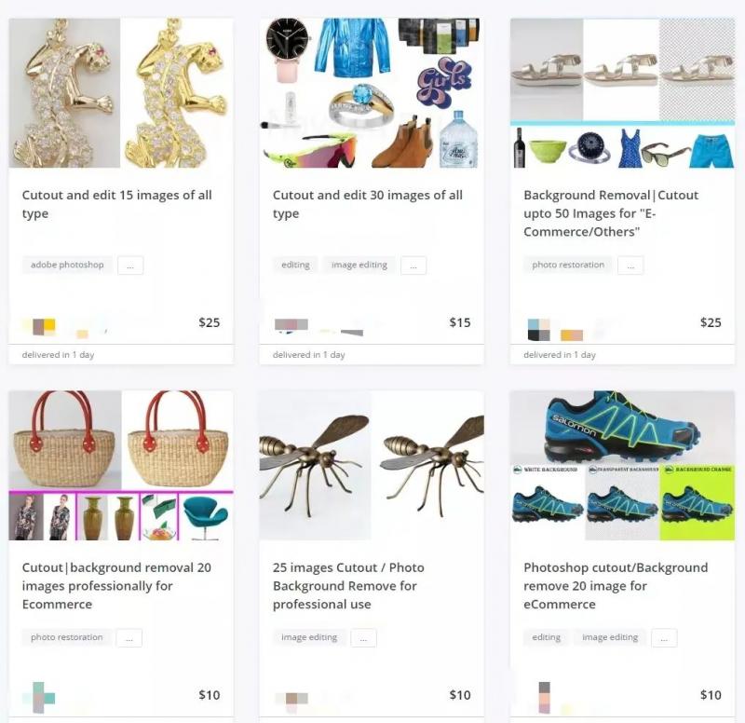This screenshot has width=745, height=723.
Task: Open the blue Salomon shoe thumbnail
Action: pos(622,465)
